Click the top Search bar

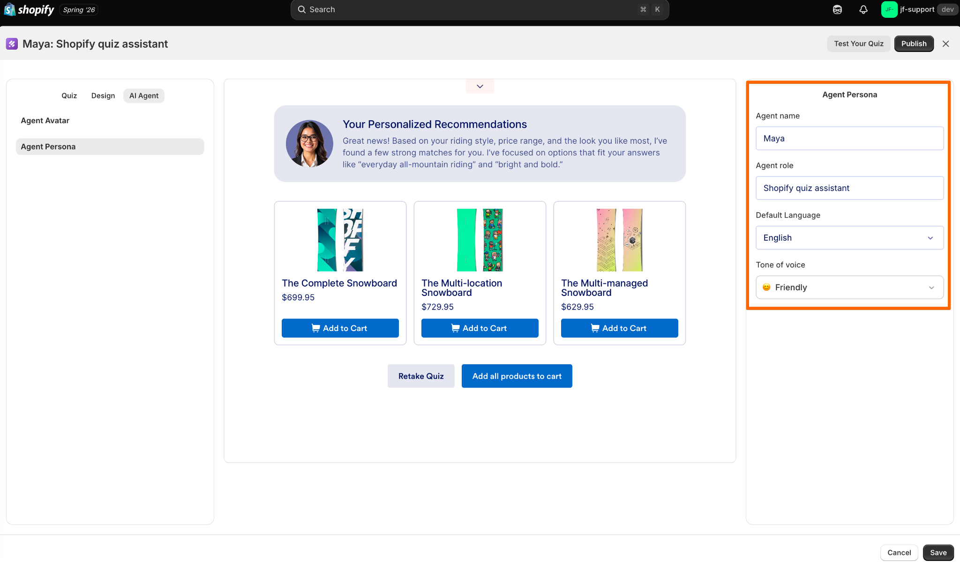(480, 9)
